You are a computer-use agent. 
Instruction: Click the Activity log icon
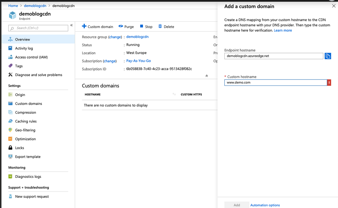pos(10,48)
